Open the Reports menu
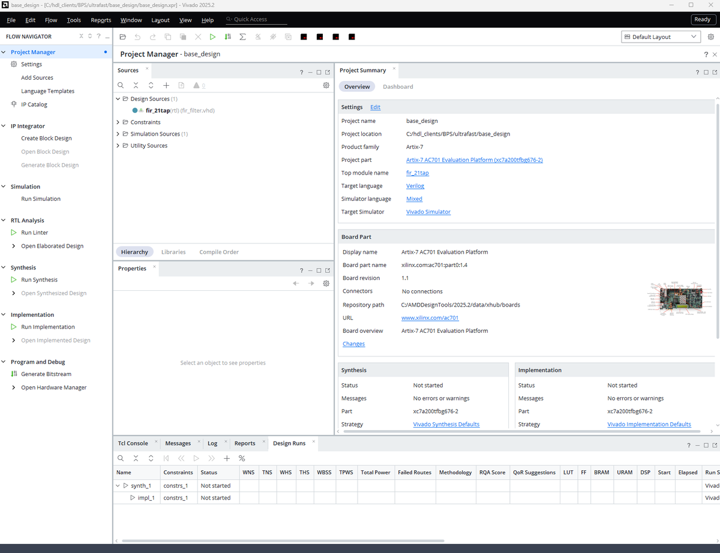Screen dimensions: 720x553 click(101, 20)
